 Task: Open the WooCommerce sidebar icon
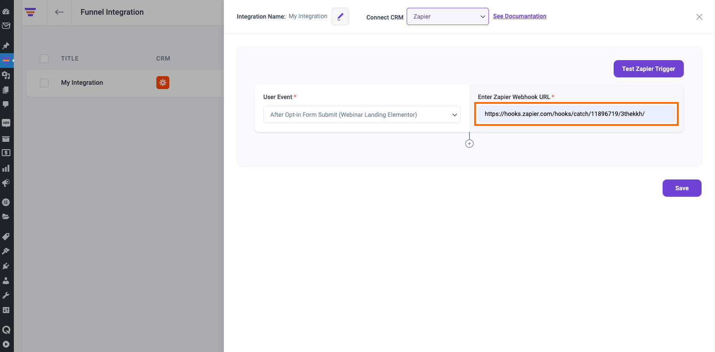pyautogui.click(x=6, y=123)
